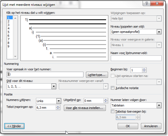Select level 8 in the level list

(10, 43)
